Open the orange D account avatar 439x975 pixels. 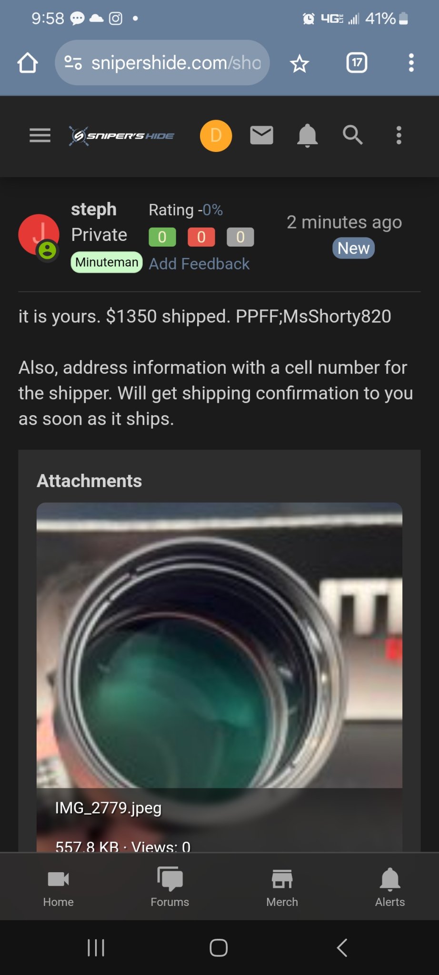(216, 136)
